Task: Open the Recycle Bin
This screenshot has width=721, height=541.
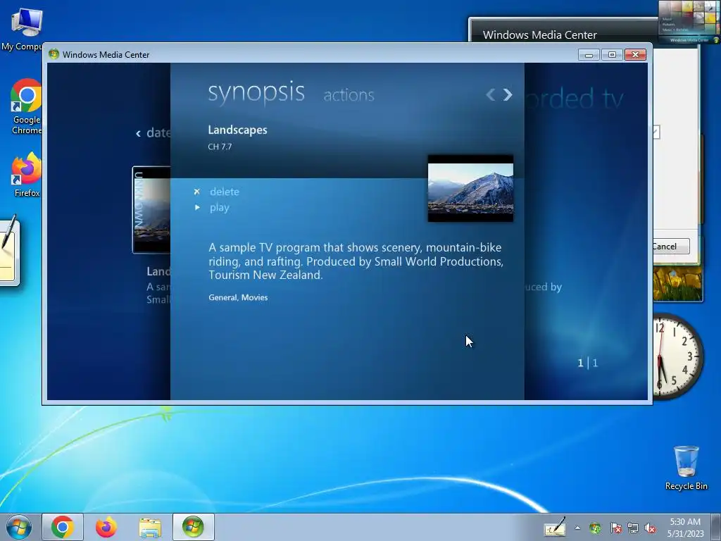Action: [x=686, y=468]
